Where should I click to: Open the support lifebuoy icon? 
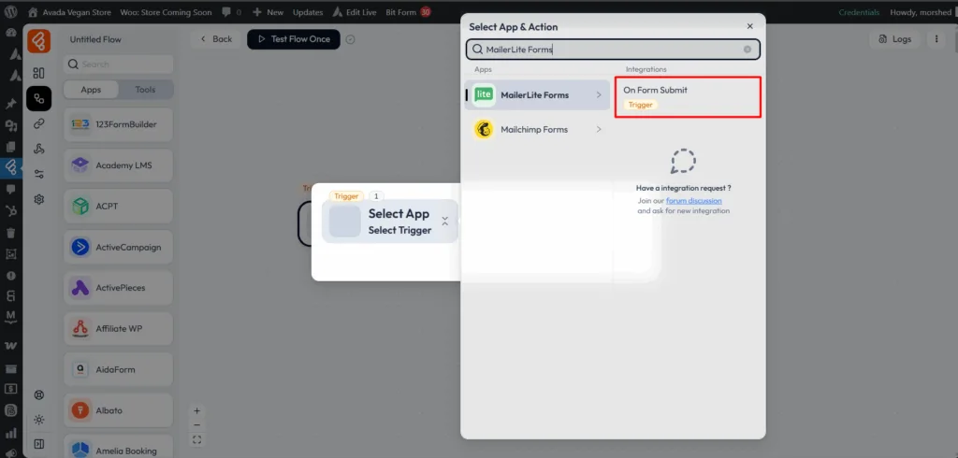(39, 394)
